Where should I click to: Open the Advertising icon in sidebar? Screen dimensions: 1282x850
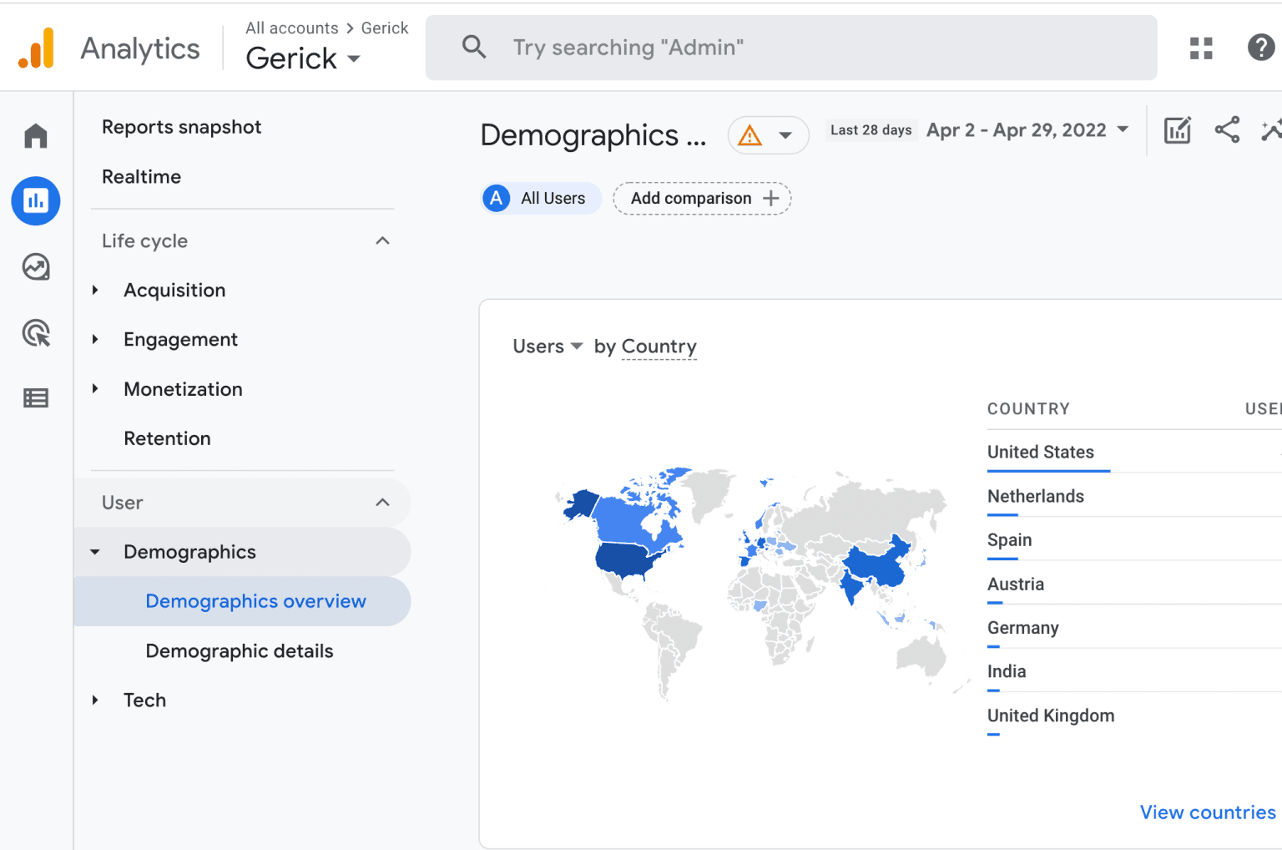[36, 333]
